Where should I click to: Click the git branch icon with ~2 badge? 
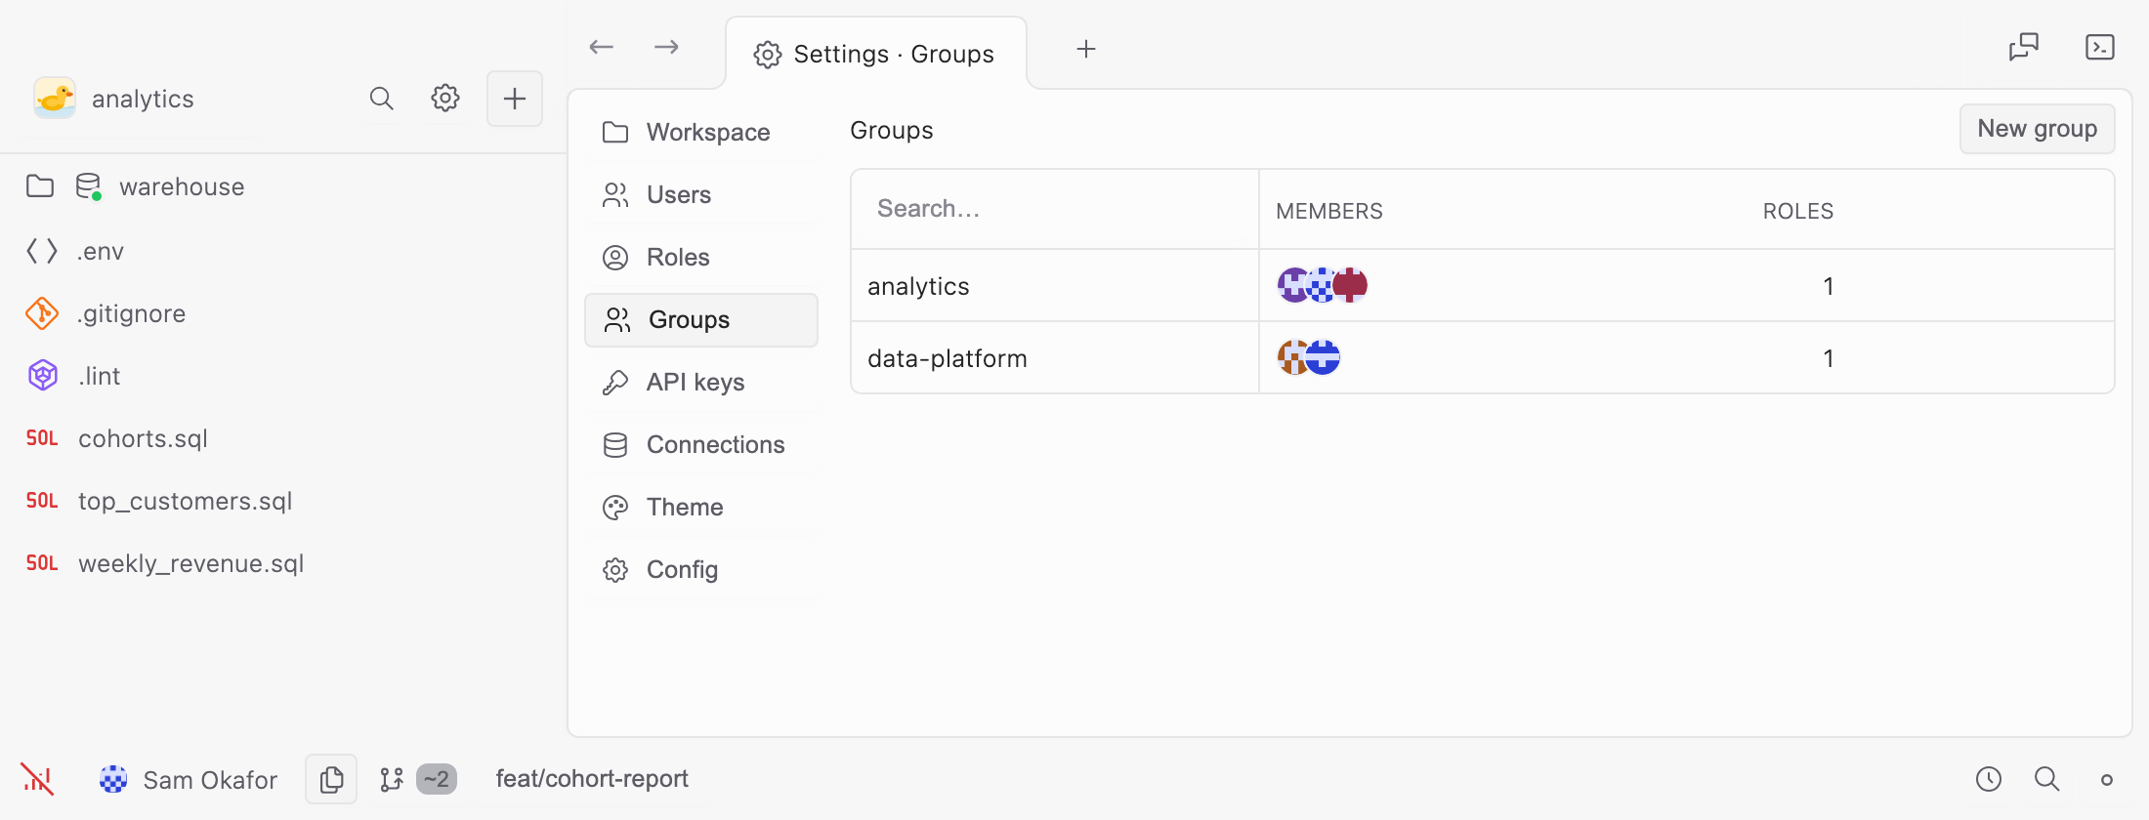[417, 779]
